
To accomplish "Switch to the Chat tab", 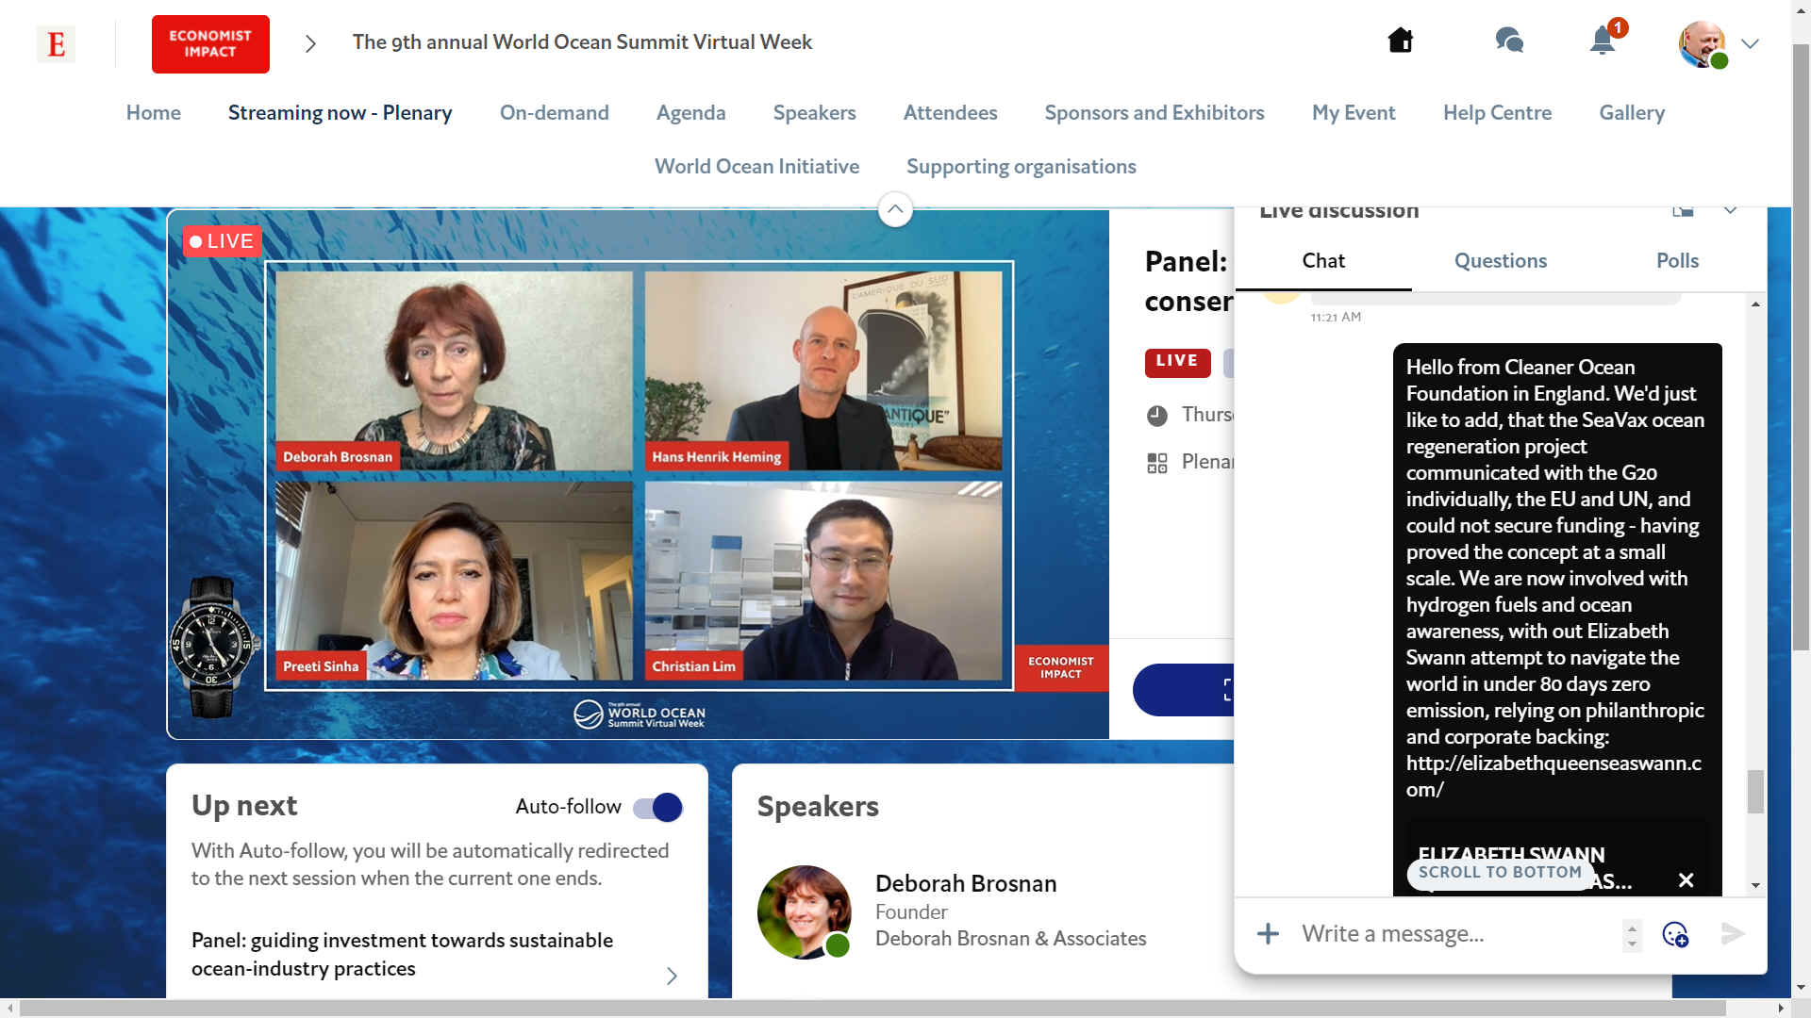I will click(x=1323, y=261).
